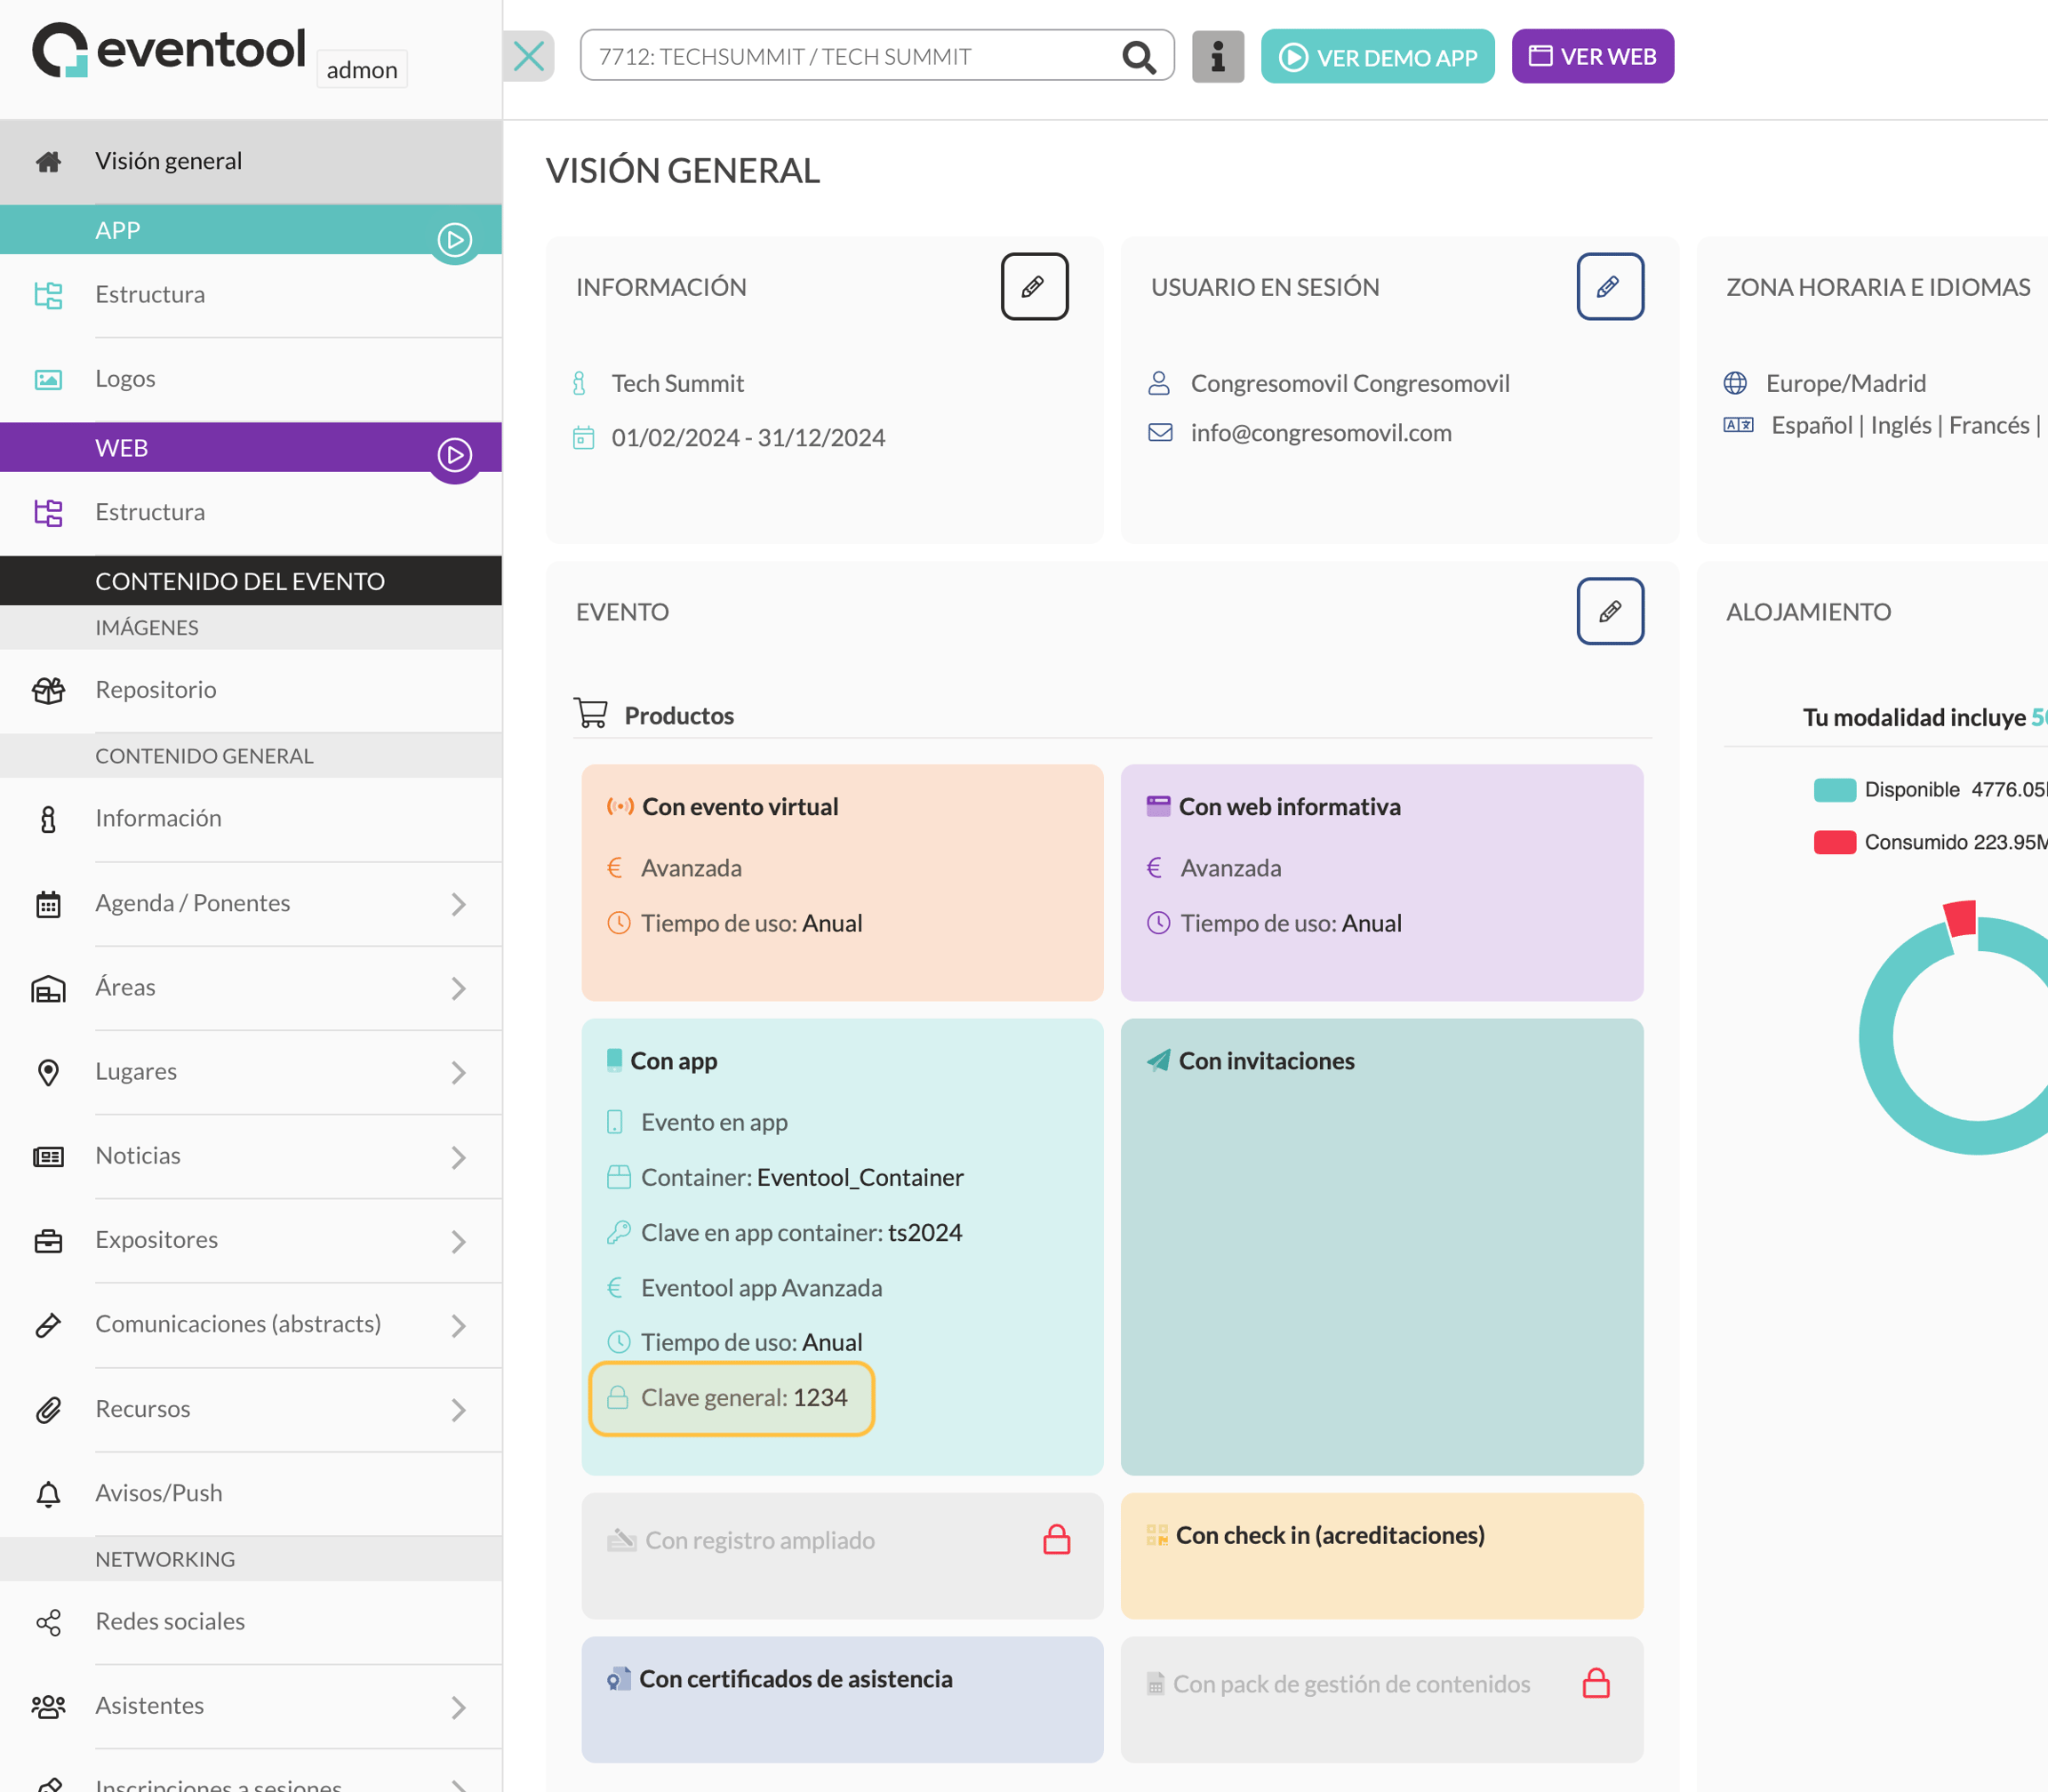Close the sidebar with the X icon
Viewport: 2048px width, 1792px height.
click(529, 56)
